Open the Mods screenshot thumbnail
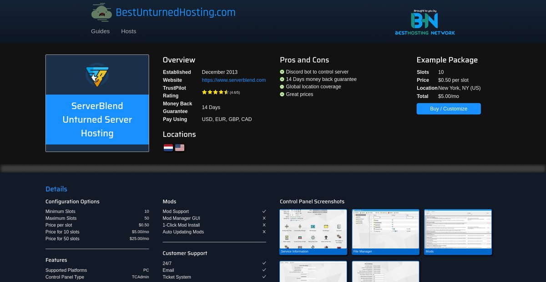Screen dimensions: 546x282 pos(458,232)
